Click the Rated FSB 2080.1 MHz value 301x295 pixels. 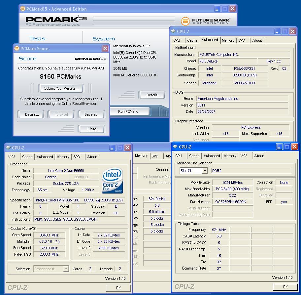(x=49, y=254)
